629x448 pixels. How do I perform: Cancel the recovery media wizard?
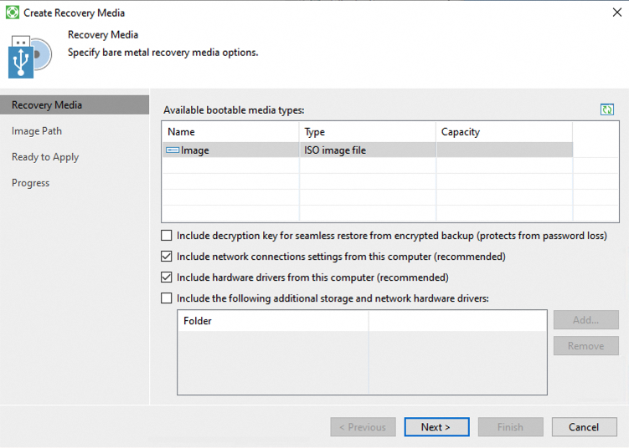tap(584, 427)
